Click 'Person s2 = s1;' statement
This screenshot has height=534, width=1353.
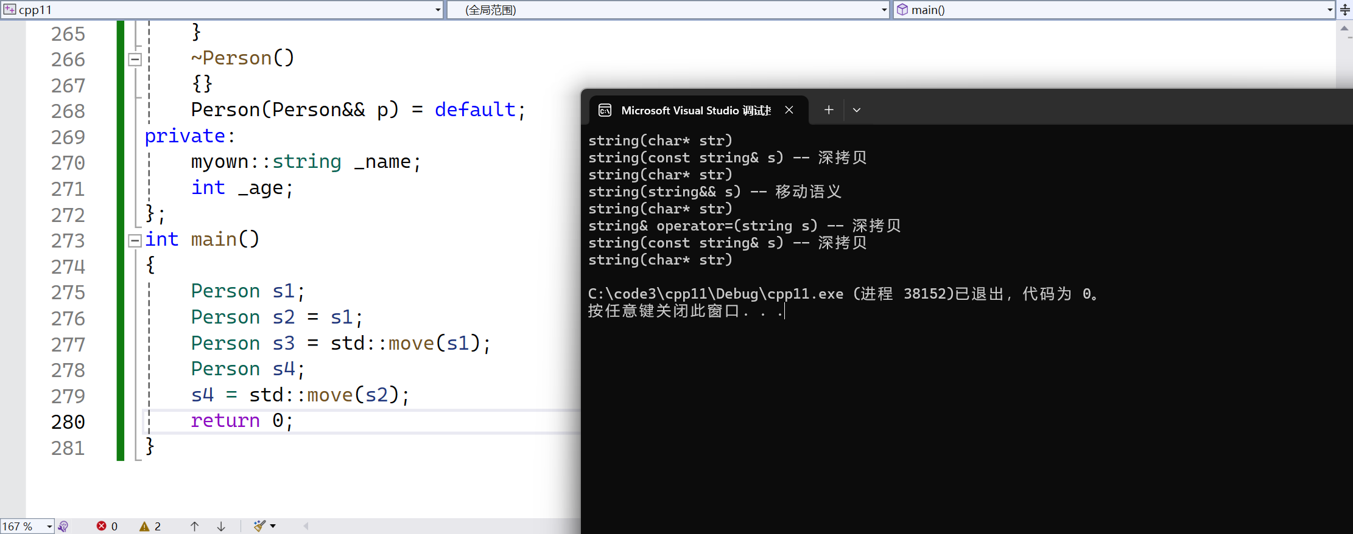[277, 317]
